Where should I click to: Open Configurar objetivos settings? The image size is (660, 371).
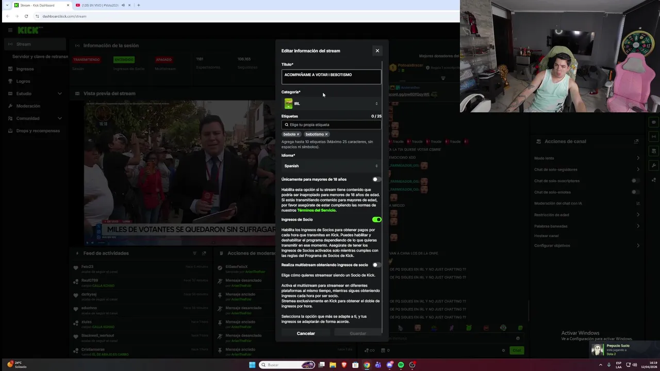point(588,246)
